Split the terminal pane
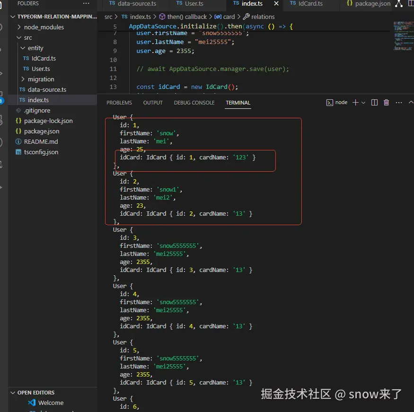This screenshot has height=412, width=414. point(374,102)
